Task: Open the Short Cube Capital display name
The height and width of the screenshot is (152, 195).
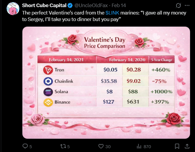Action: (44, 5)
